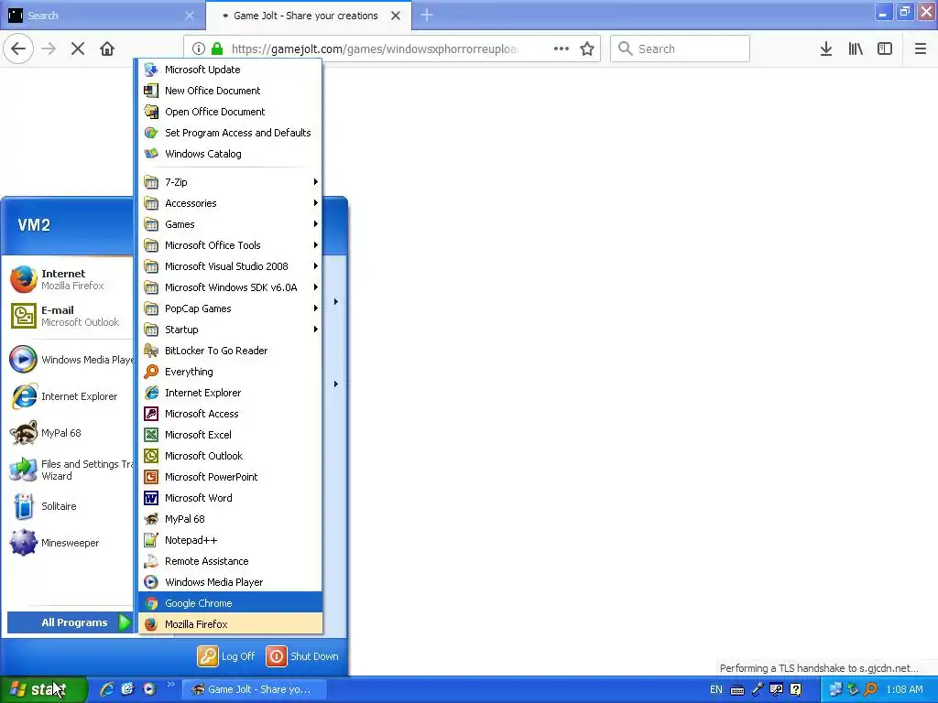938x703 pixels.
Task: Select New Office Document
Action: (230, 91)
